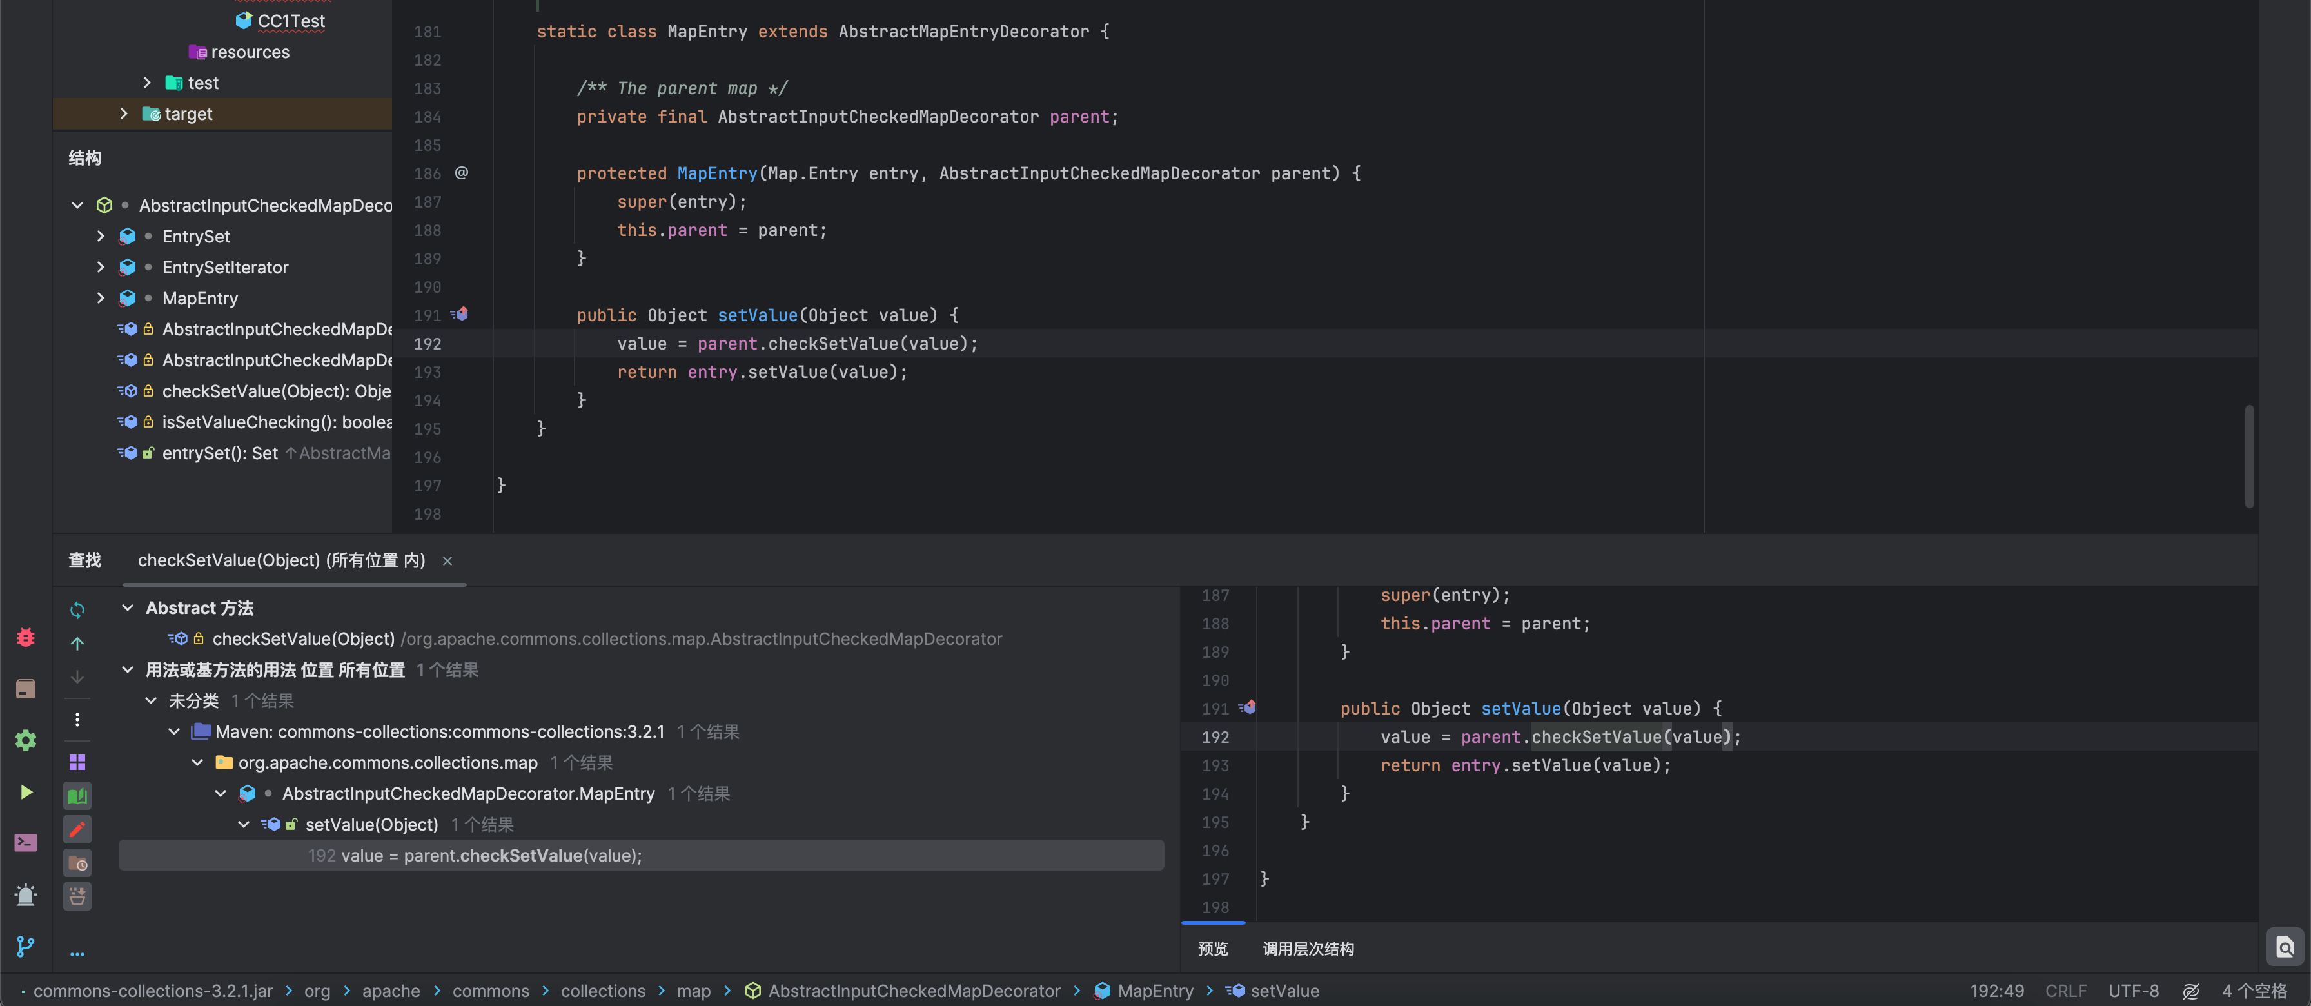
Task: Open the Debug tool window bug icon
Action: pos(25,637)
